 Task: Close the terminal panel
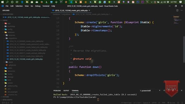click(182, 90)
